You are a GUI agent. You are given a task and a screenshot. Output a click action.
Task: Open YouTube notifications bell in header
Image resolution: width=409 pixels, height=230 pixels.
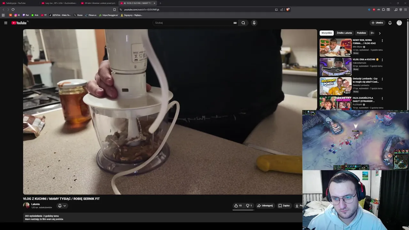(390, 23)
